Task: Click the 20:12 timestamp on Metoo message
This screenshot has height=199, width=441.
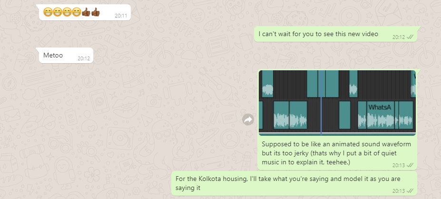Action: [x=84, y=58]
